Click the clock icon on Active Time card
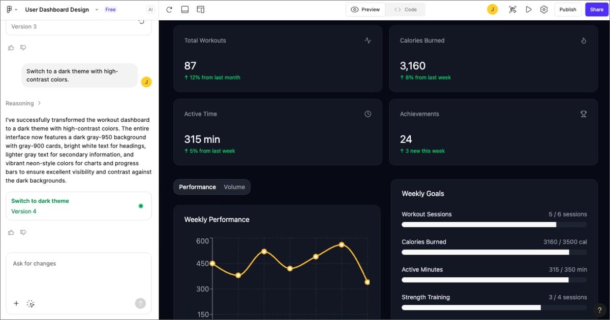This screenshot has height=320, width=610. coord(368,114)
